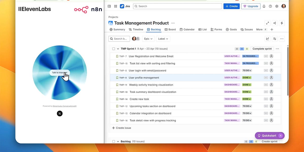The width and height of the screenshot is (304, 152).
Task: Click assignee icon for TMP-12 row
Action: [x=271, y=106]
